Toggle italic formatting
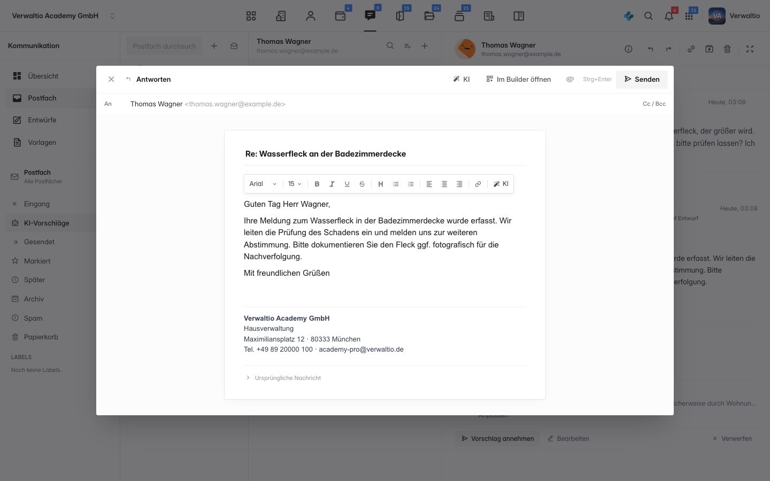 pyautogui.click(x=332, y=184)
